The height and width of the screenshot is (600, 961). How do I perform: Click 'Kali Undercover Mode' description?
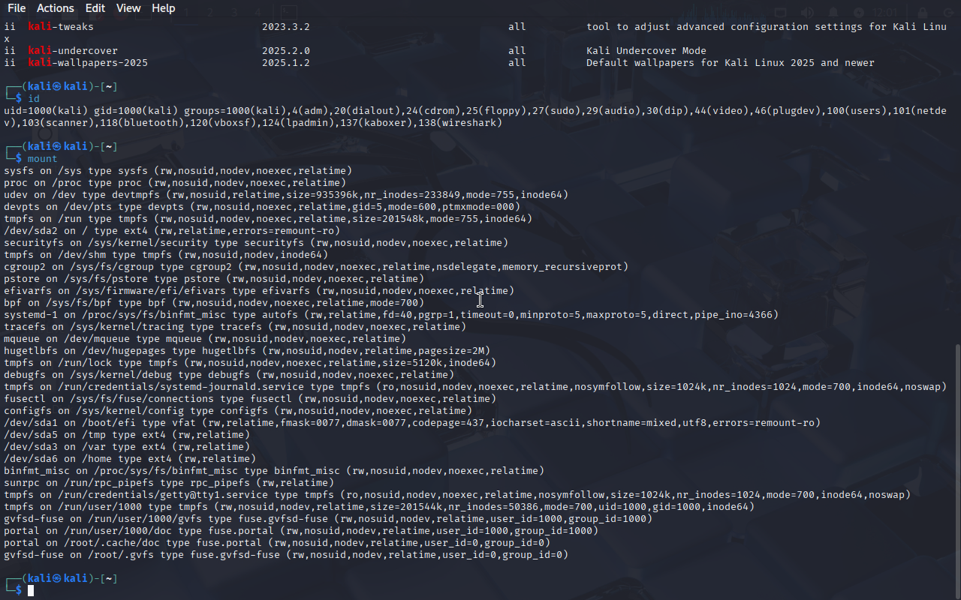646,51
